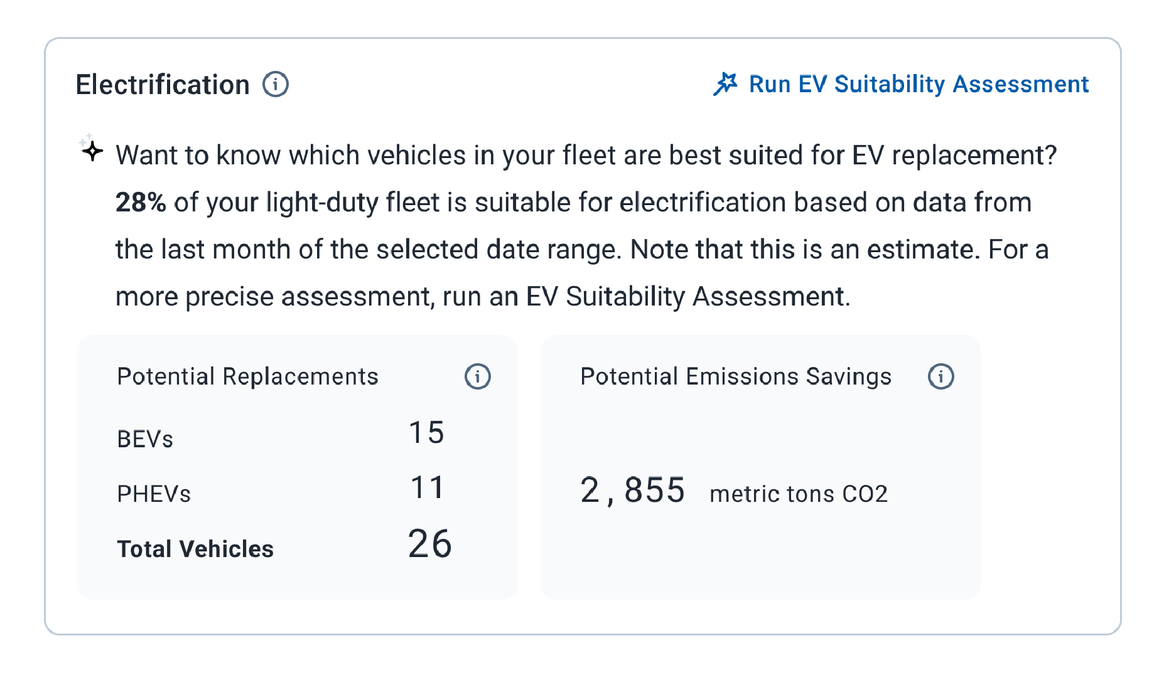Select the Total Vehicles row label

[x=195, y=548]
